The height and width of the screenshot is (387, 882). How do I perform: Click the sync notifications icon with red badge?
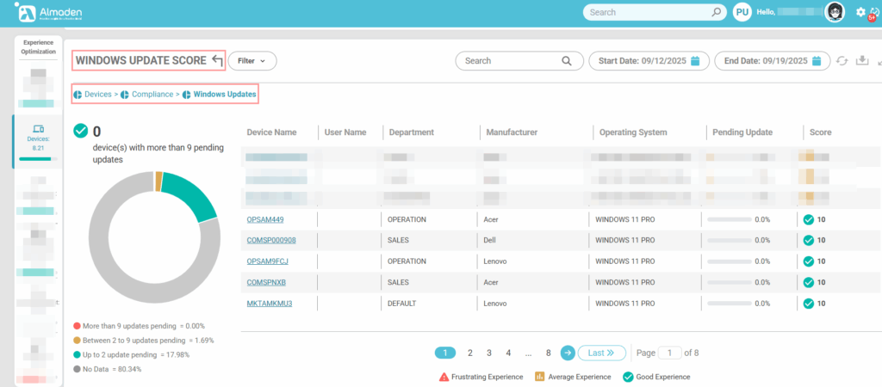click(x=875, y=13)
